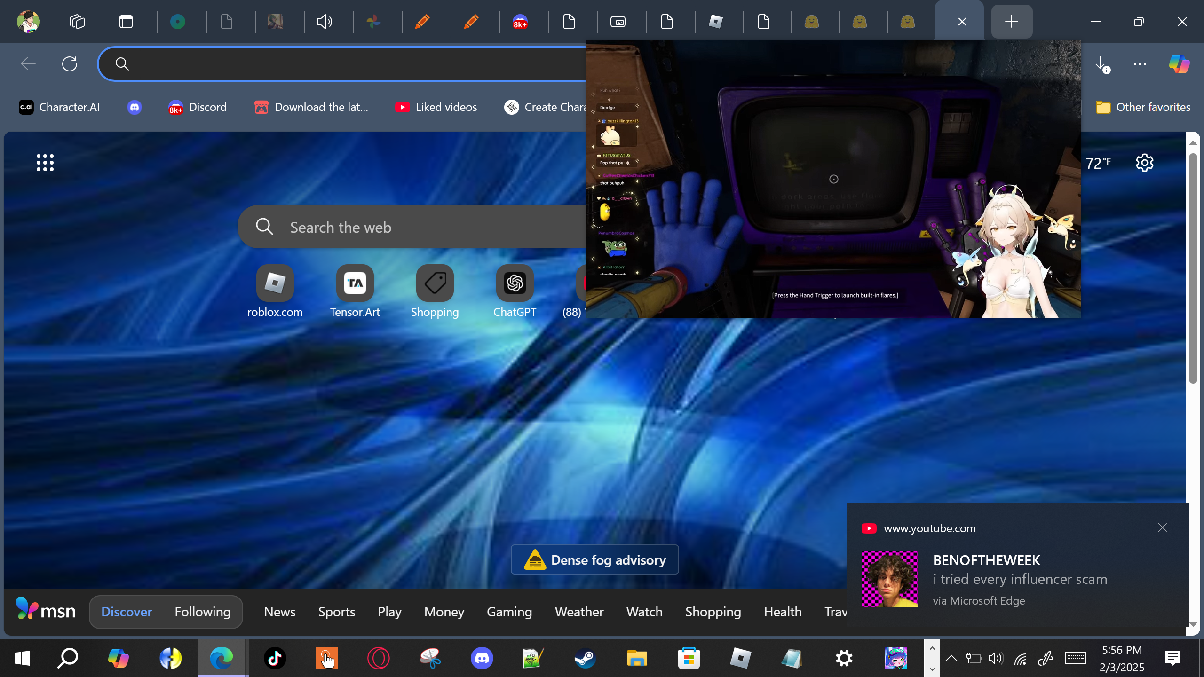The width and height of the screenshot is (1204, 677).
Task: Open the Downloads toolbar icon
Action: (1101, 64)
